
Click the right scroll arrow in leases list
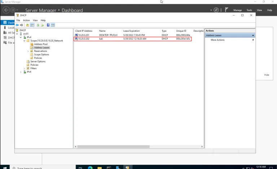[202, 147]
